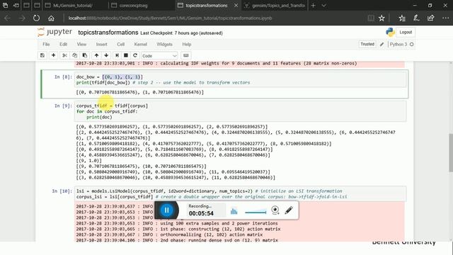Image resolution: width=453 pixels, height=255 pixels.
Task: Click the browser address bar URL
Action: pos(170,18)
